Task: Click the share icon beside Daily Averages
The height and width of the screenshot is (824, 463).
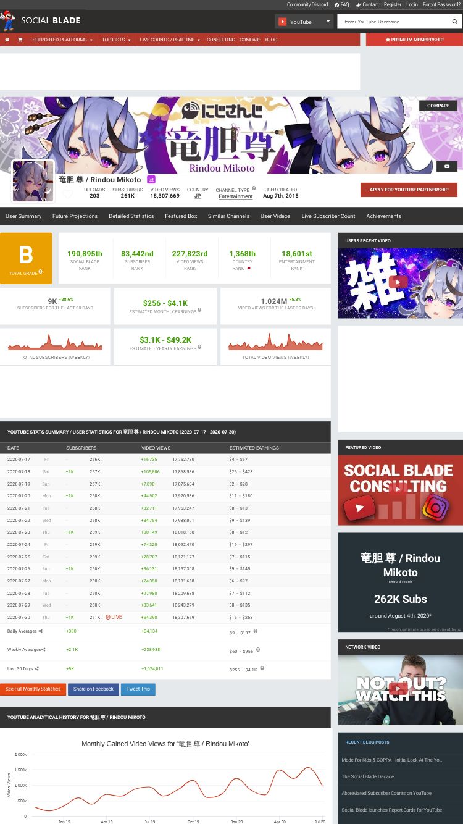Action: 41,631
